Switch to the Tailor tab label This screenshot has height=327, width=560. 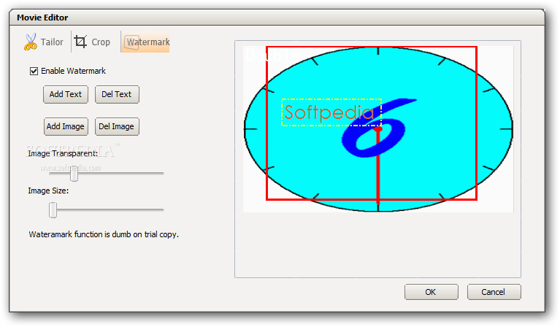(52, 42)
